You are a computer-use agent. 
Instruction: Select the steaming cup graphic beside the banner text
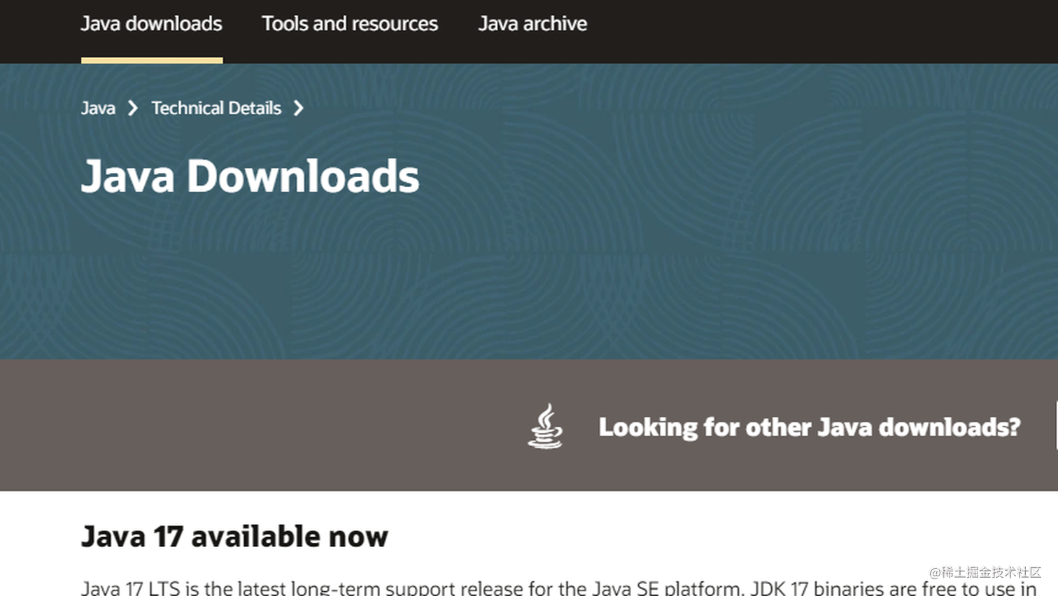[x=545, y=427]
